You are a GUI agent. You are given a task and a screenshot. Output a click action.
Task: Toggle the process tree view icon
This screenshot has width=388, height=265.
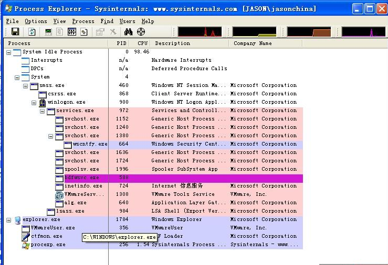pos(60,32)
